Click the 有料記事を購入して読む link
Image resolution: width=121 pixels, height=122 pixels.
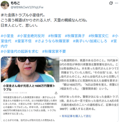(x=76, y=116)
